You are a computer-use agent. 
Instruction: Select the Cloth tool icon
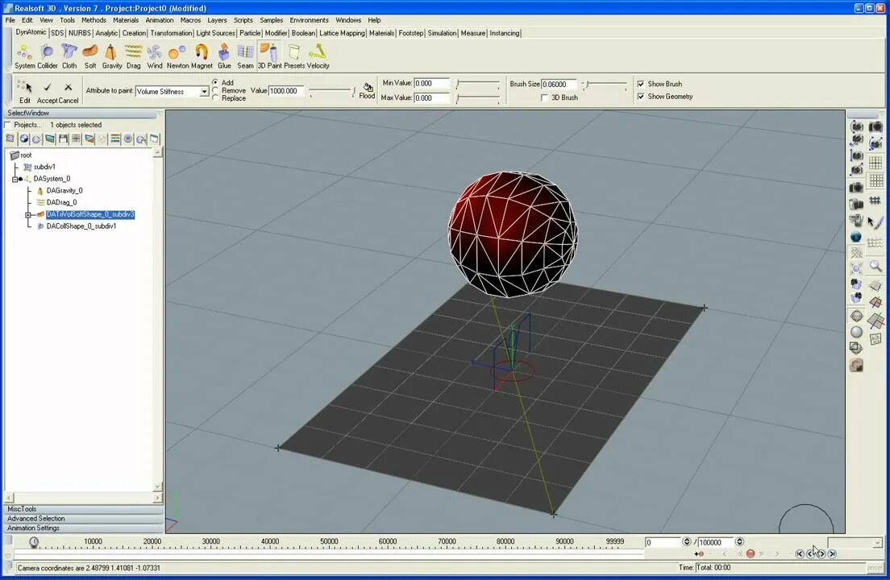[x=69, y=56]
